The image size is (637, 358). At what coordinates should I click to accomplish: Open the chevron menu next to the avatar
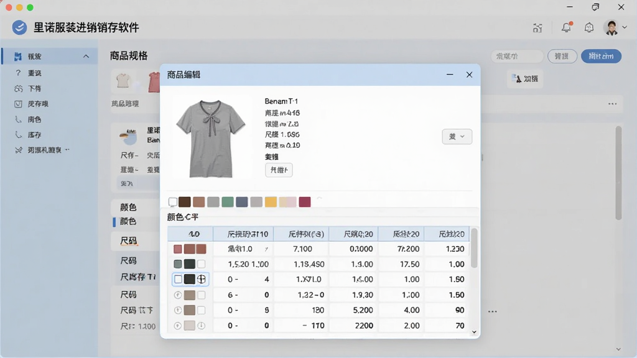point(625,27)
